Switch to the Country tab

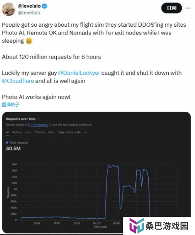click(x=40, y=132)
